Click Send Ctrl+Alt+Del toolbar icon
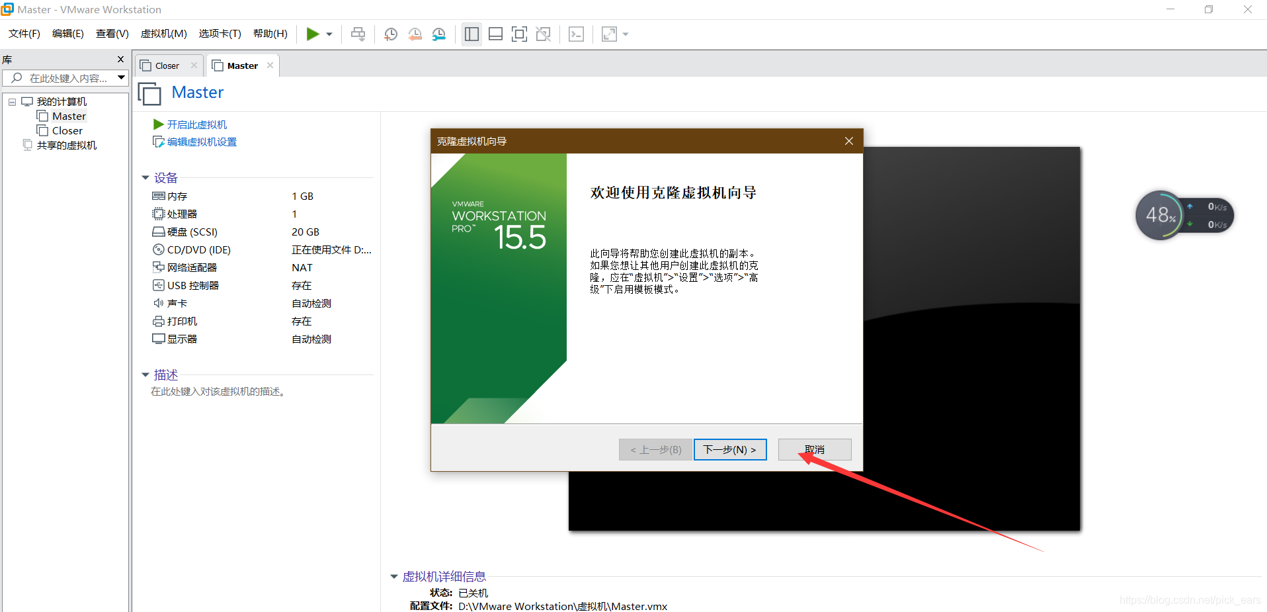The image size is (1267, 612). (358, 34)
